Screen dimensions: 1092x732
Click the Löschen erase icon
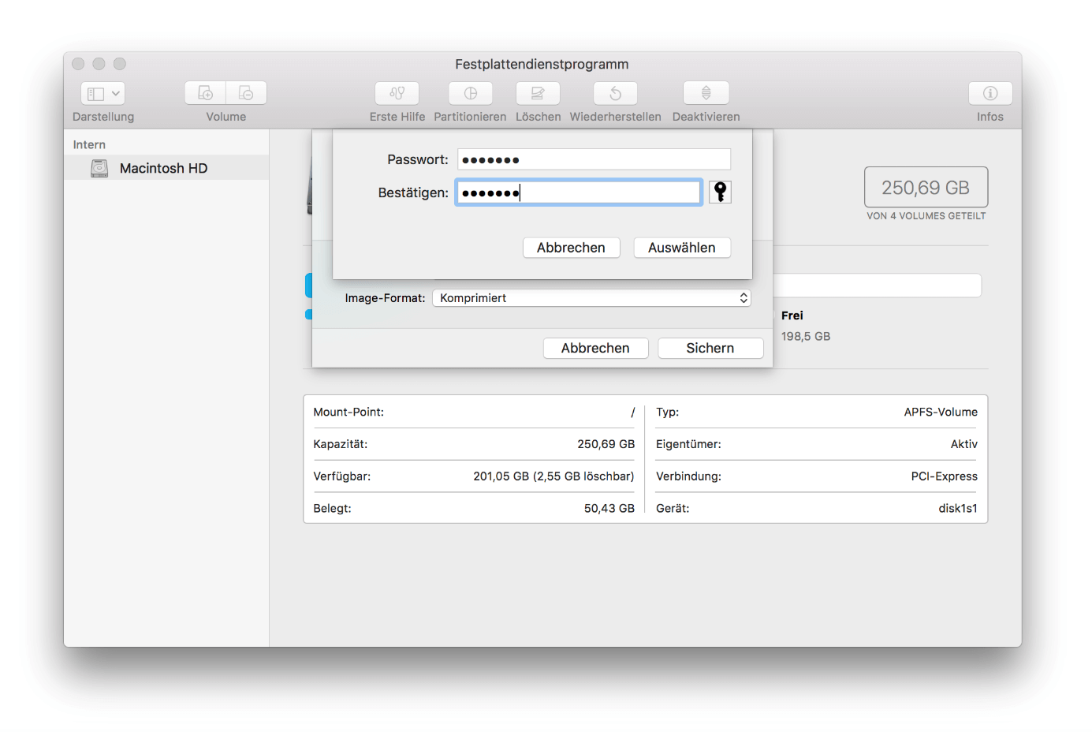click(x=538, y=93)
